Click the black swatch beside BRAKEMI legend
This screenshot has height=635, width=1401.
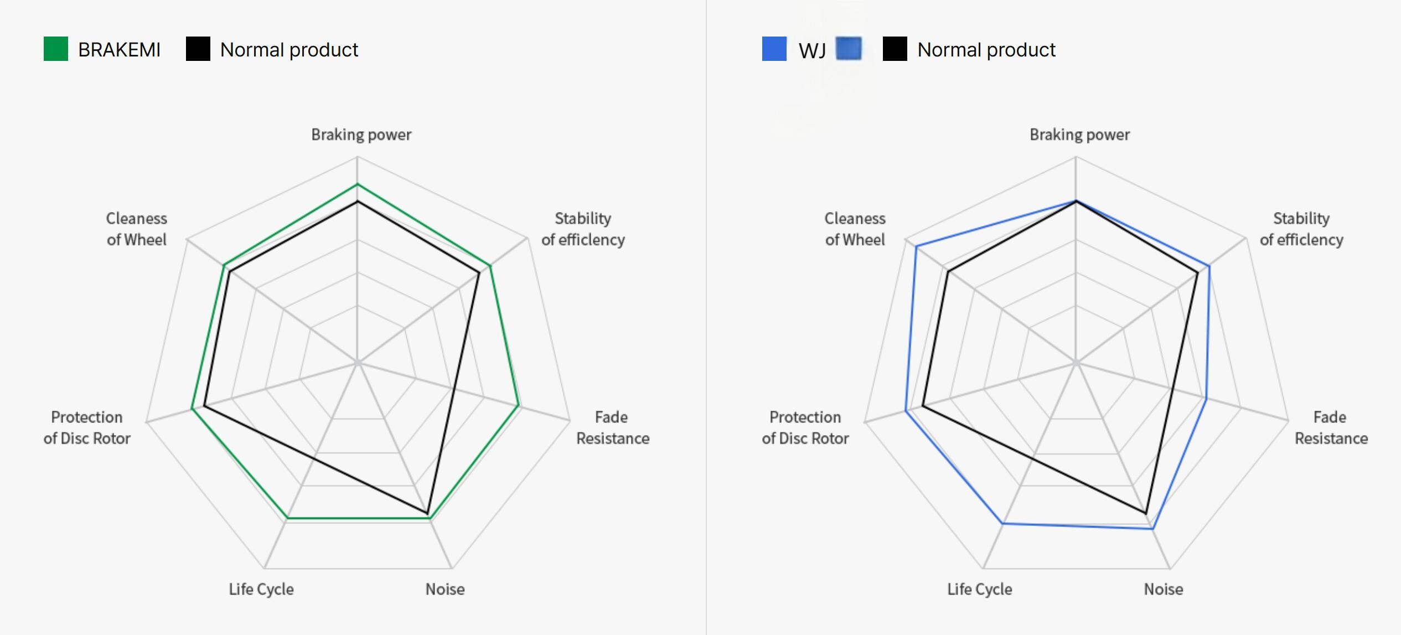click(198, 49)
